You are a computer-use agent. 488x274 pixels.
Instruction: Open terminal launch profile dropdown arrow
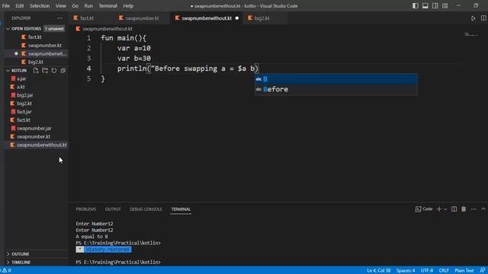click(x=445, y=209)
